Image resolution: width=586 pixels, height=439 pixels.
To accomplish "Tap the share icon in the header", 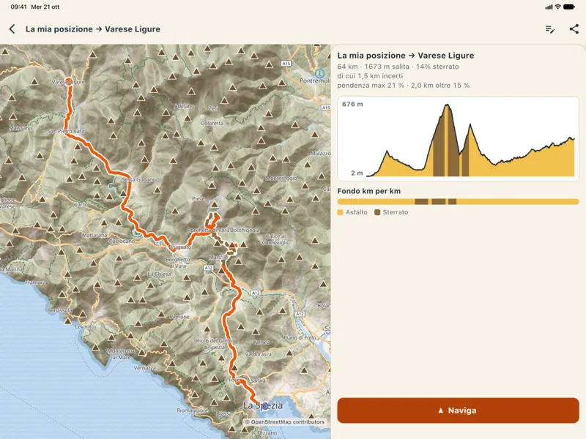I will [x=574, y=29].
